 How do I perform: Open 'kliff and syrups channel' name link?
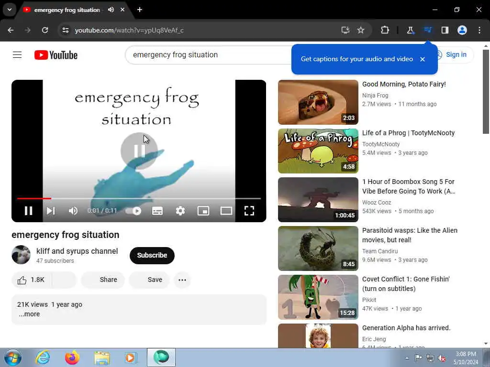pyautogui.click(x=77, y=251)
